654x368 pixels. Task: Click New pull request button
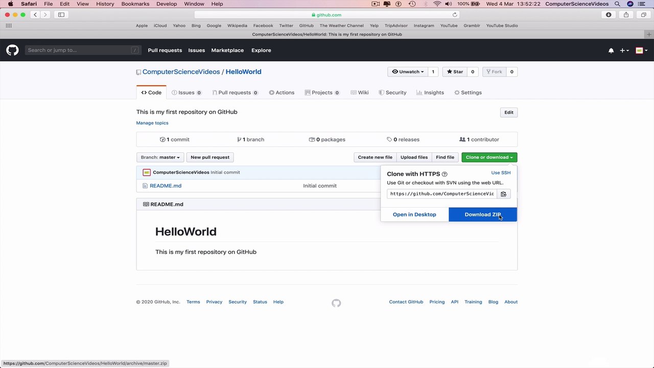(x=210, y=157)
